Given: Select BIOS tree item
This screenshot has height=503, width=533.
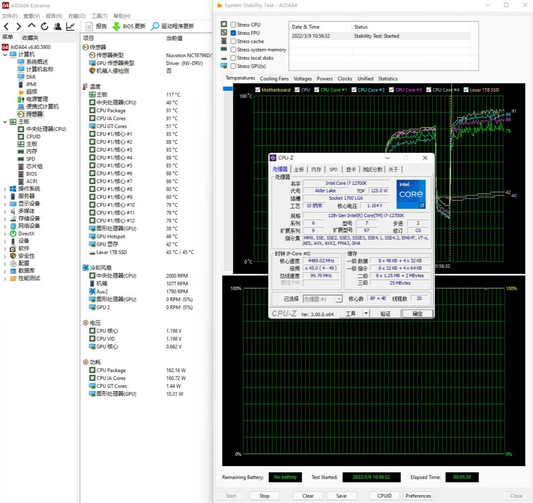Looking at the screenshot, I should [32, 174].
